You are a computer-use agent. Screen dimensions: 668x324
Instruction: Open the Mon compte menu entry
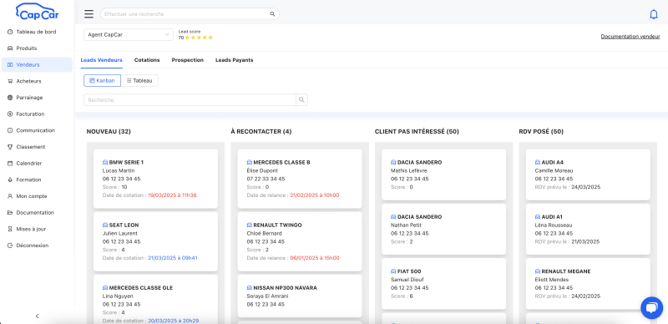coord(37,196)
